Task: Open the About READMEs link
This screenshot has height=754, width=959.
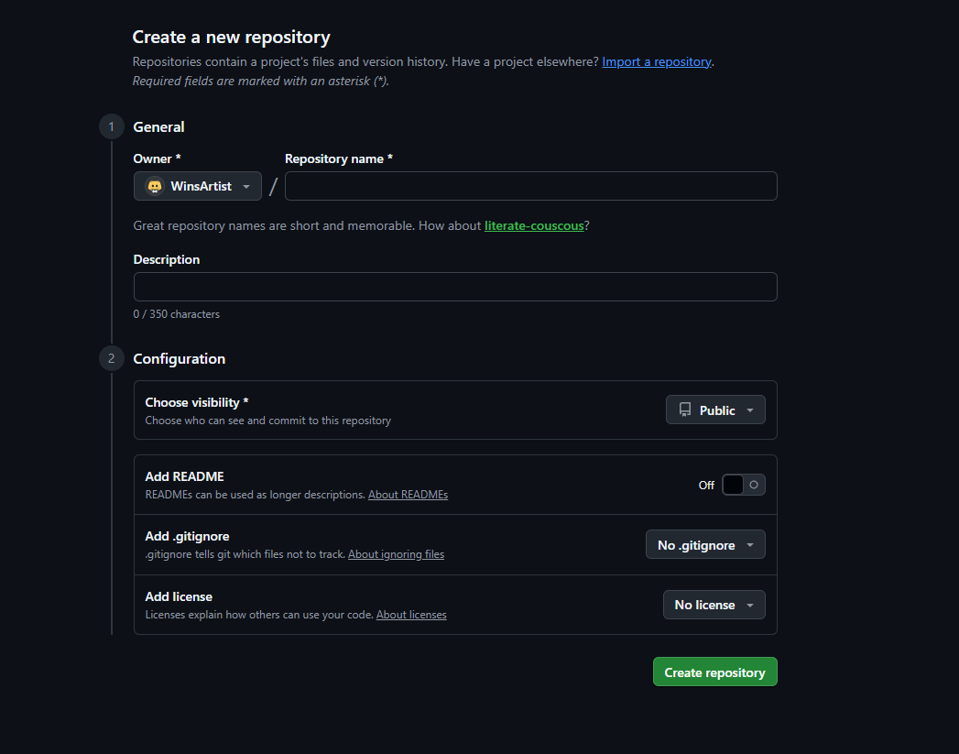Action: [408, 495]
